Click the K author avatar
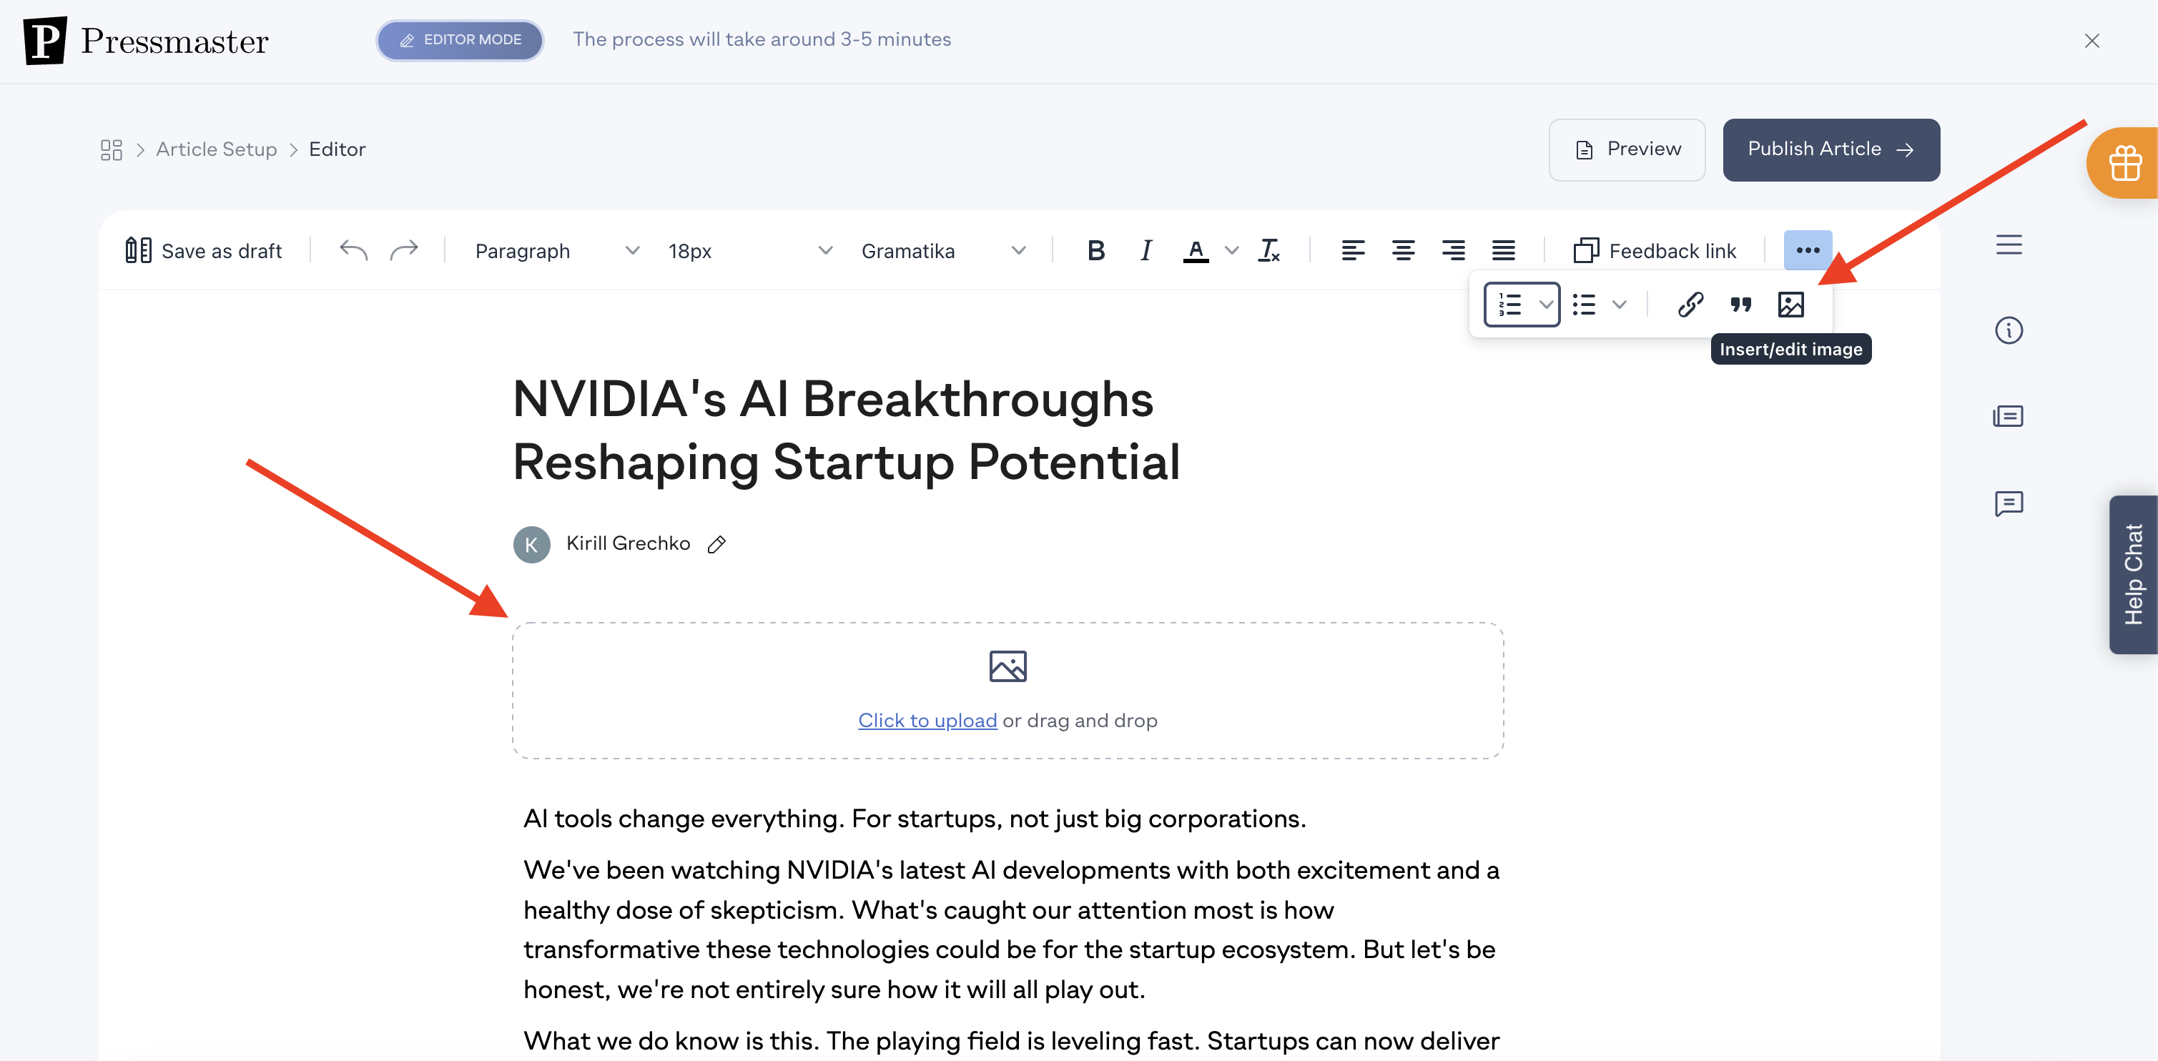 point(531,544)
